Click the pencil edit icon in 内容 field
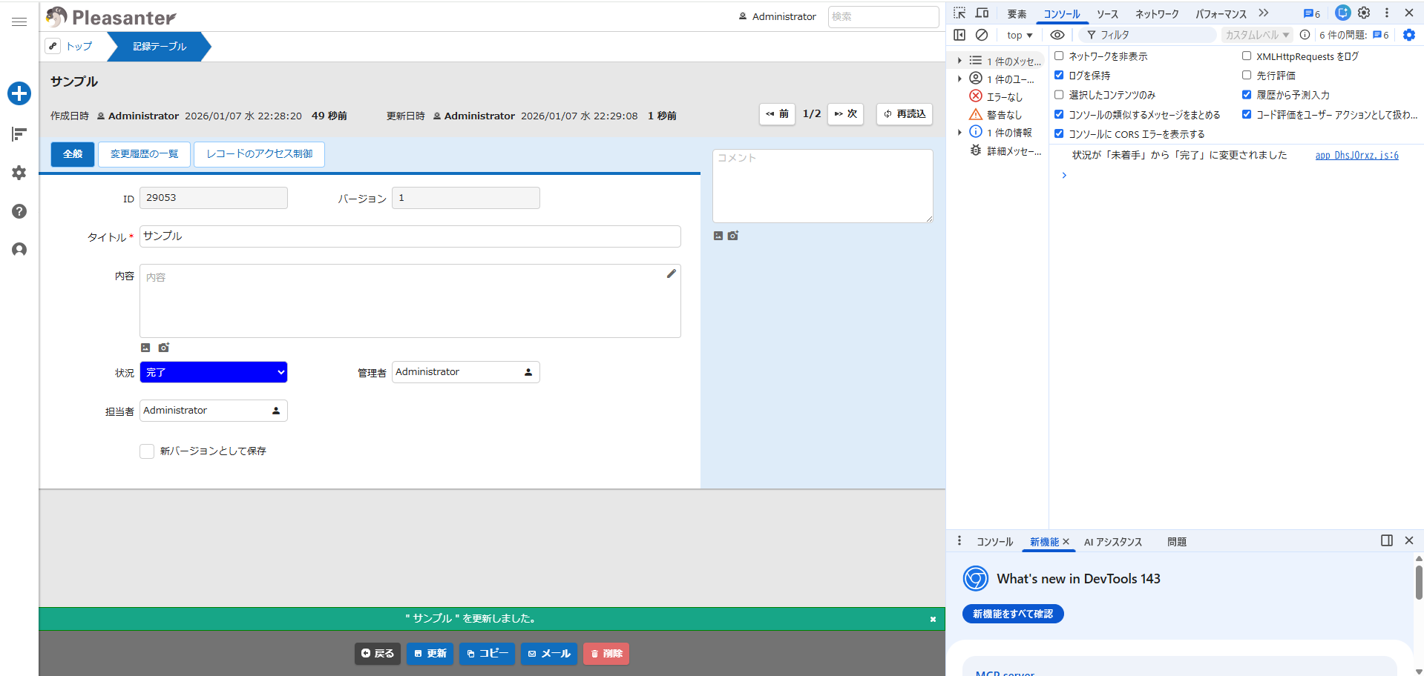Screen dimensions: 1424x676 671,274
